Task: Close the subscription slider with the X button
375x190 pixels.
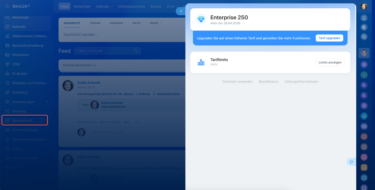Action: click(181, 11)
